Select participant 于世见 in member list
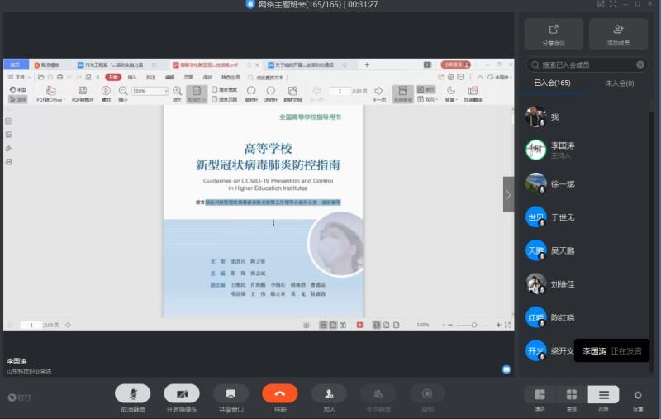Image resolution: width=661 pixels, height=419 pixels. tap(586, 217)
